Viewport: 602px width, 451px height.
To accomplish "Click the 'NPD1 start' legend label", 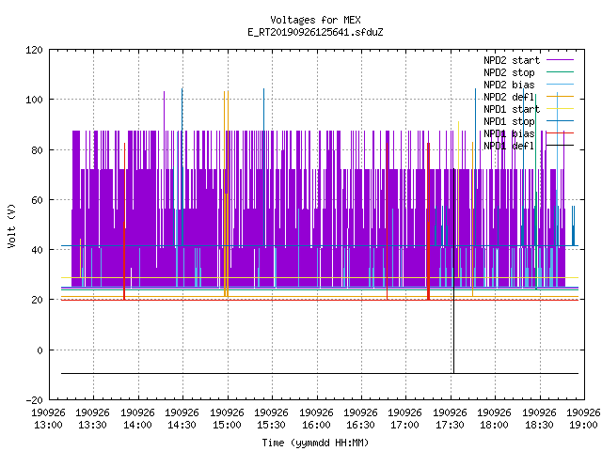I will pos(512,109).
